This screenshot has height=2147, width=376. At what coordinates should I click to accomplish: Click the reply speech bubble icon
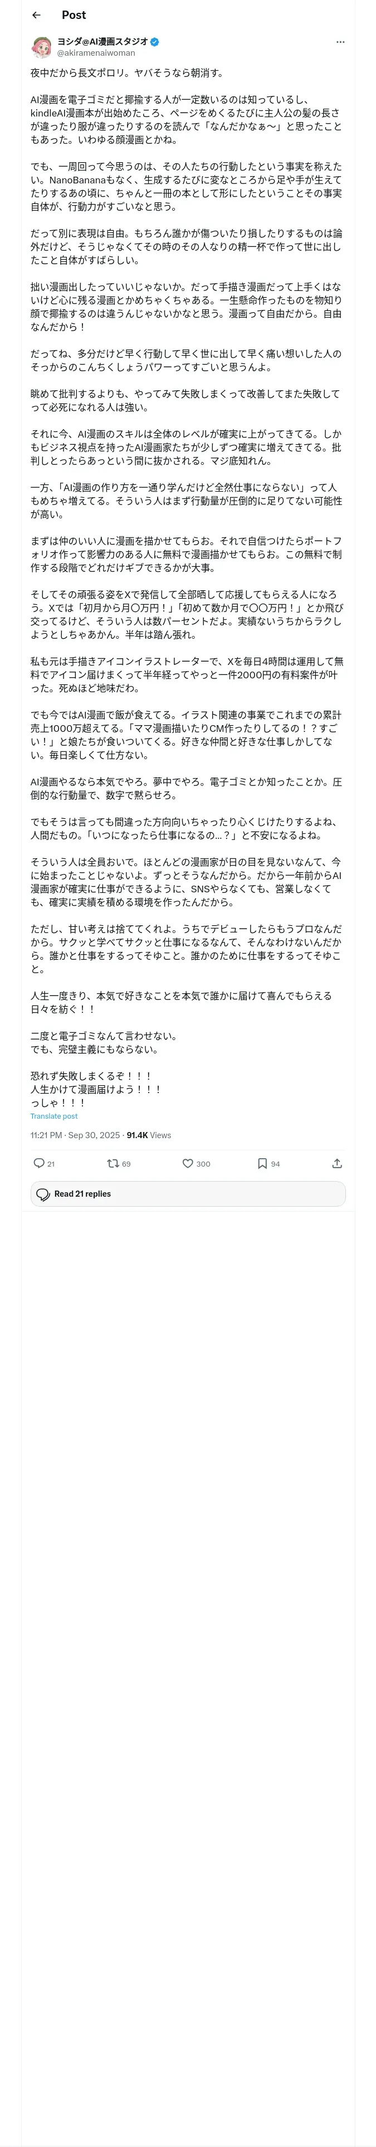(x=38, y=1163)
